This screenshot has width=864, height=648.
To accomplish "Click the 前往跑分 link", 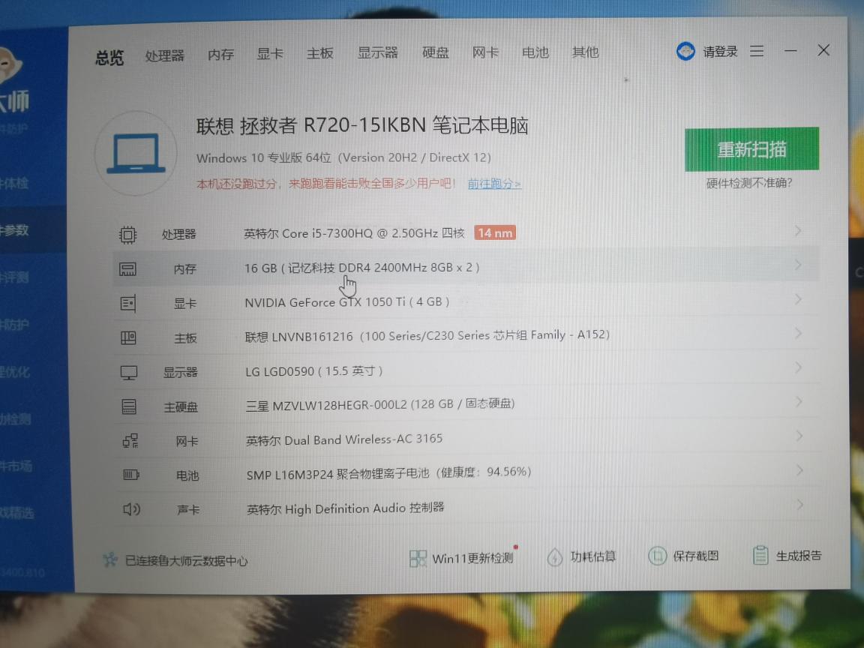I will click(494, 184).
